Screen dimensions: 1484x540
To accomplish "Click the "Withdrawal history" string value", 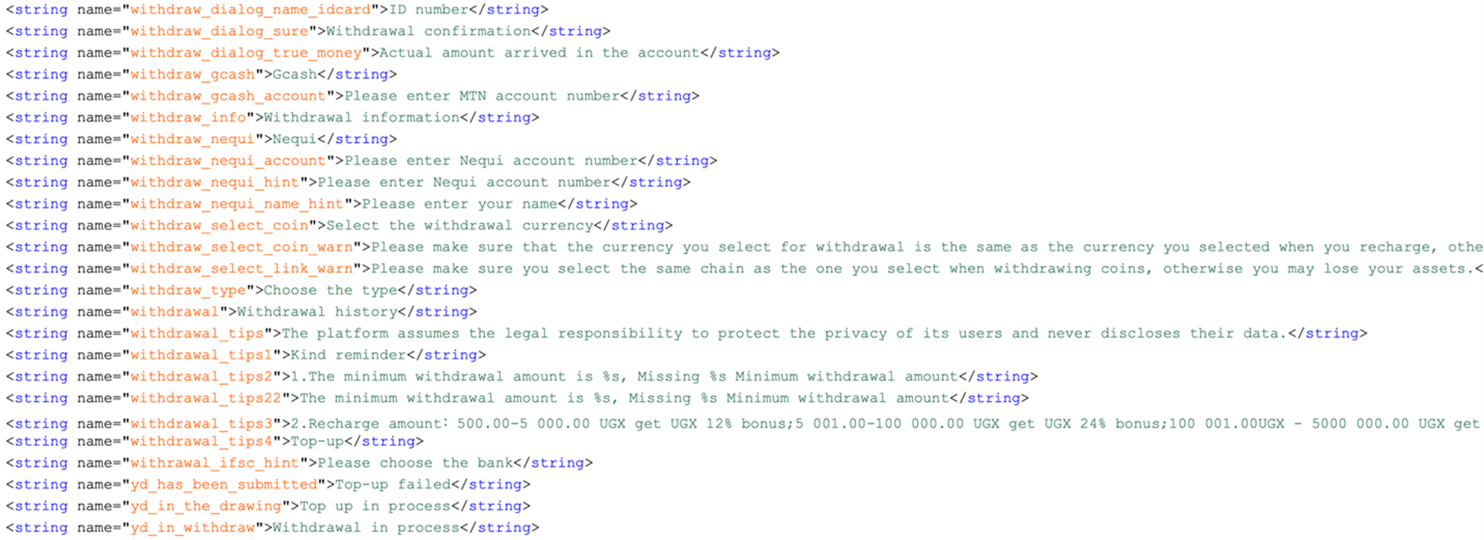I will [x=316, y=312].
